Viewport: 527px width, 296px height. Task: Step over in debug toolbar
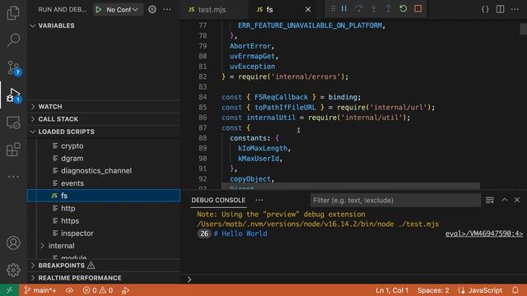tap(359, 9)
